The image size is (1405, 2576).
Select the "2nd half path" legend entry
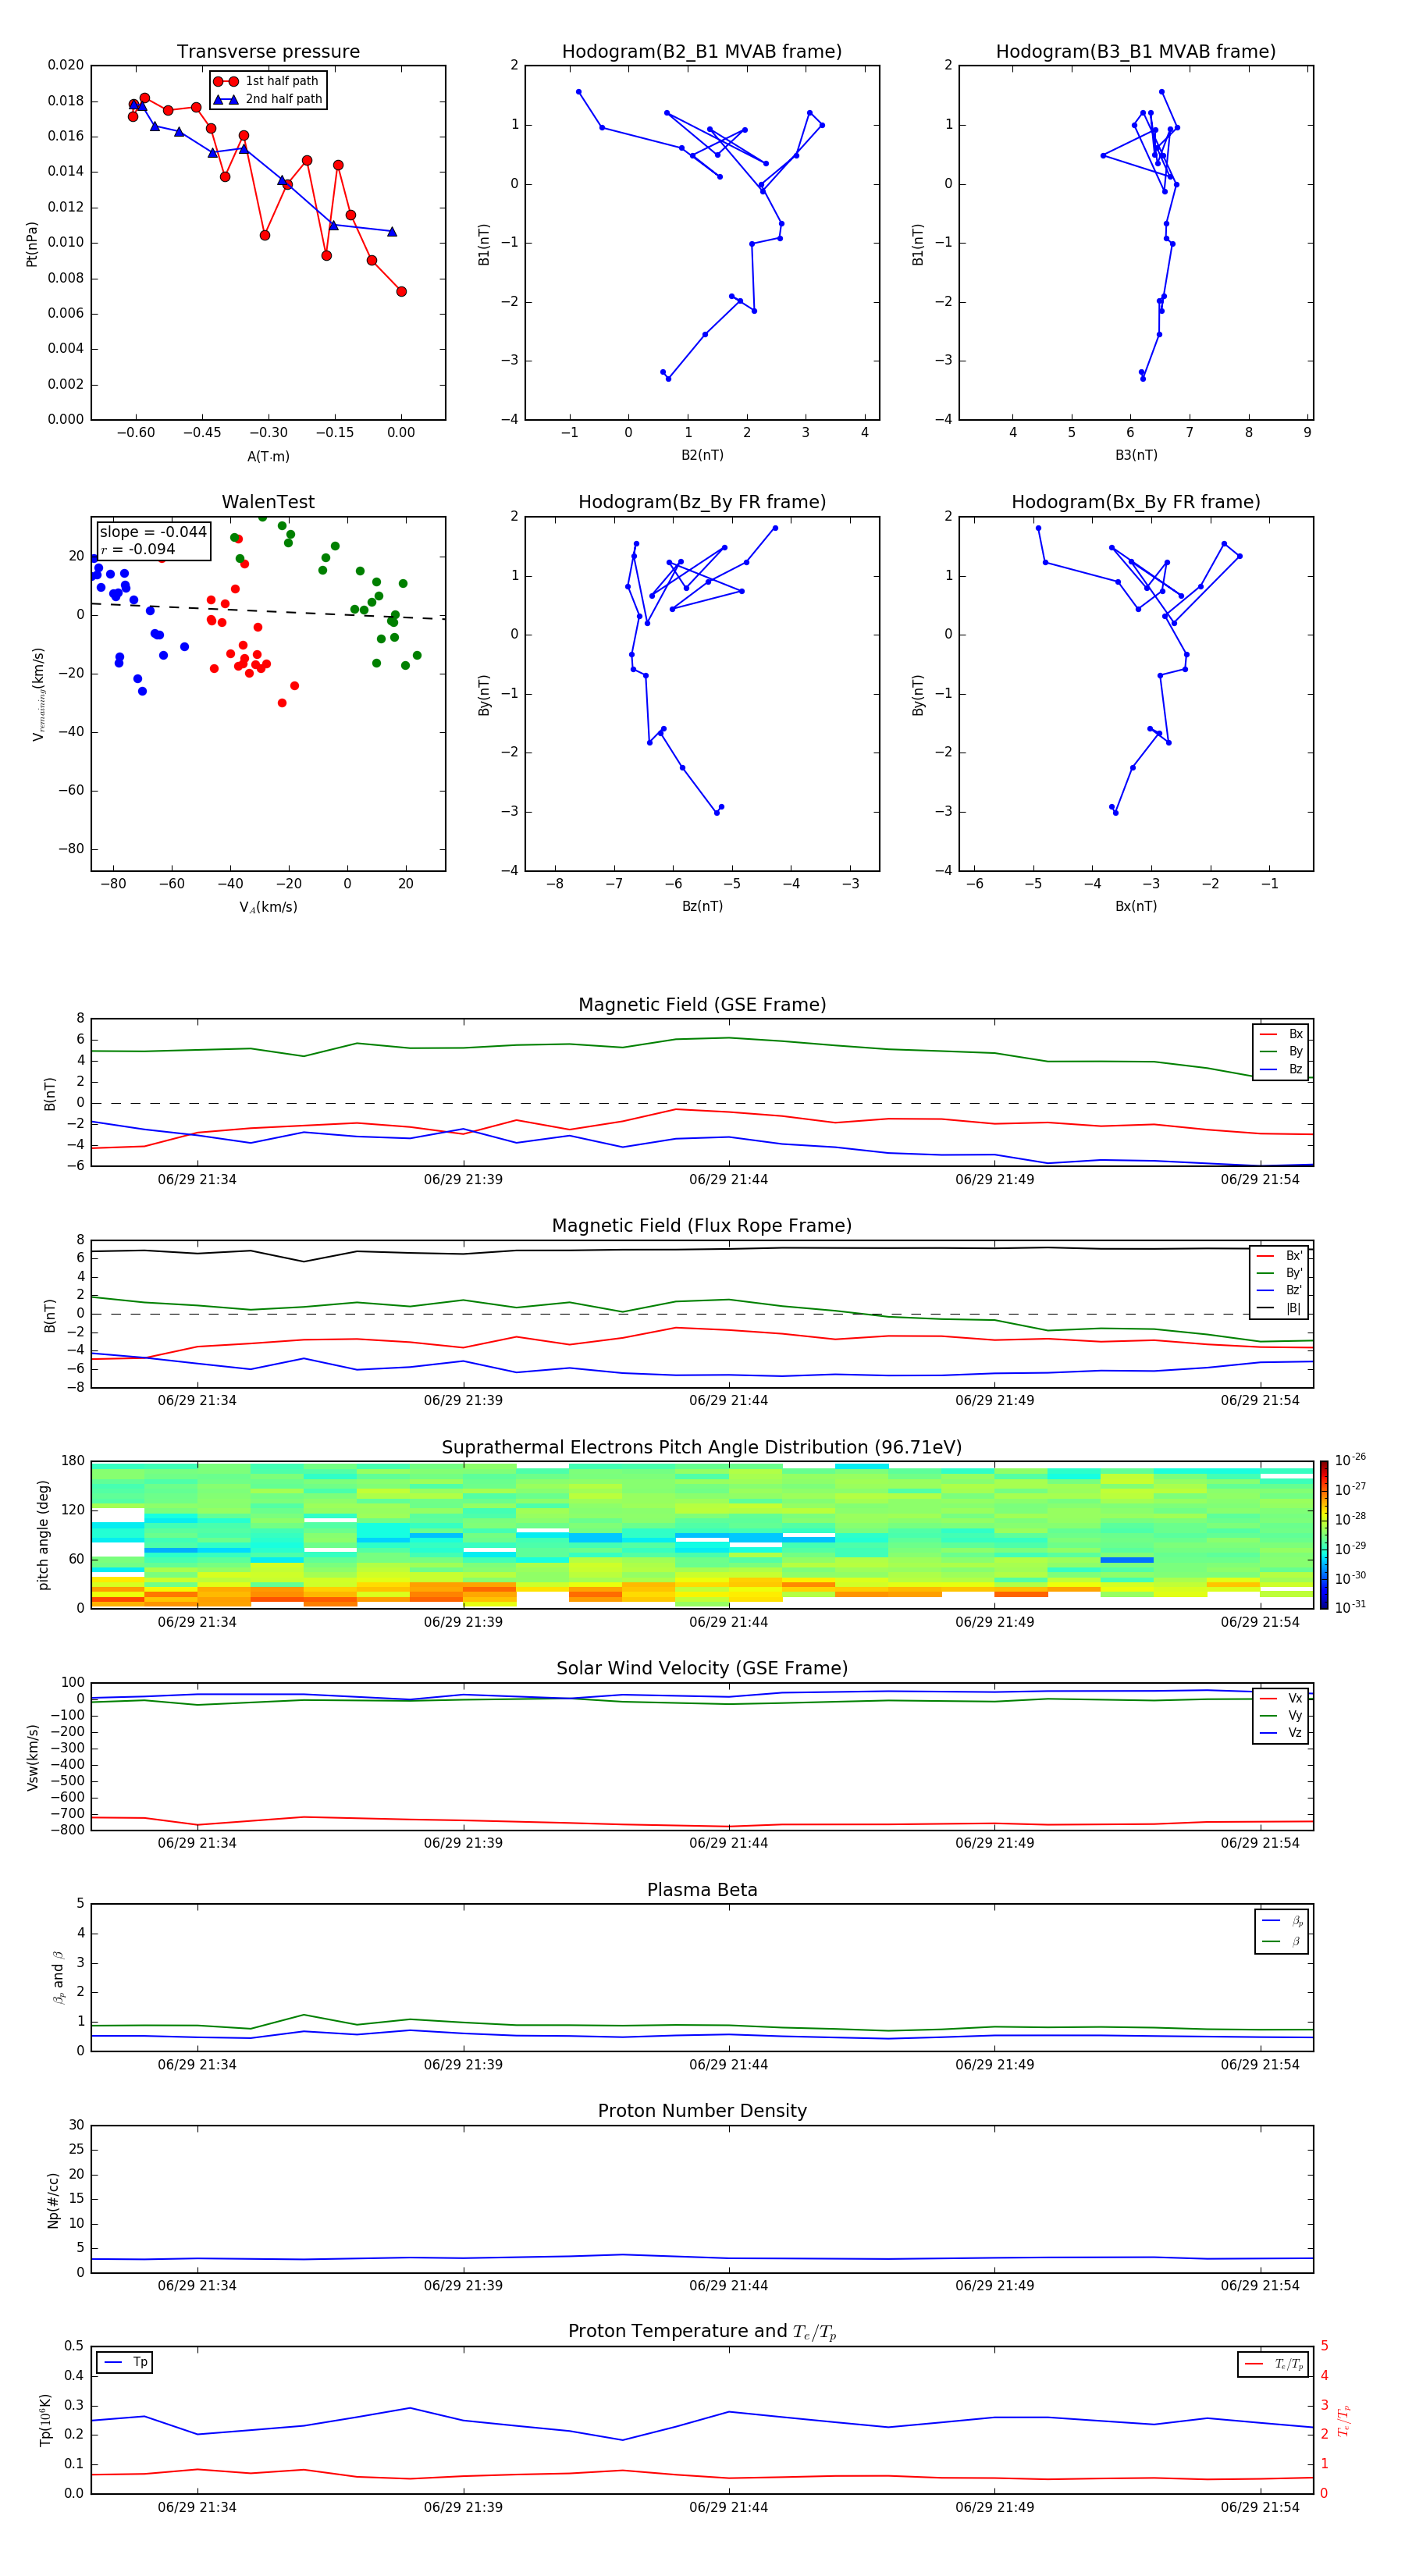tap(268, 99)
